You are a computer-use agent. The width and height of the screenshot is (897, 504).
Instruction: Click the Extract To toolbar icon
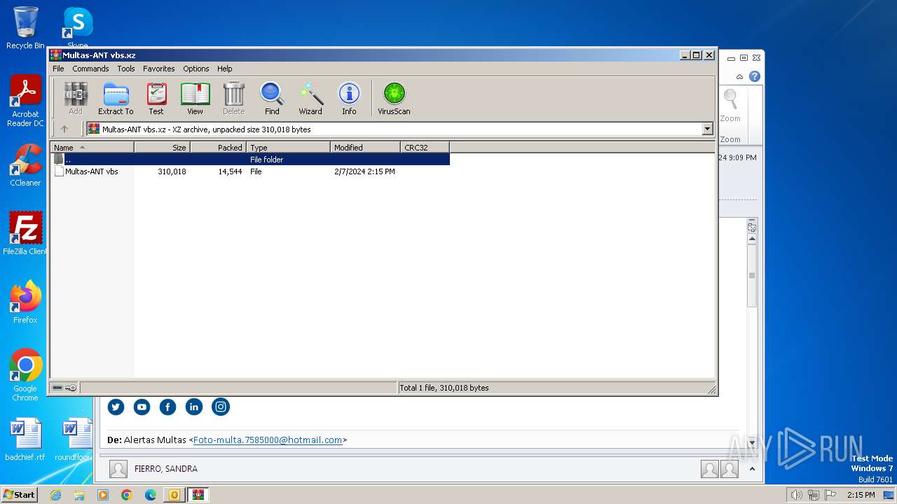coord(116,99)
